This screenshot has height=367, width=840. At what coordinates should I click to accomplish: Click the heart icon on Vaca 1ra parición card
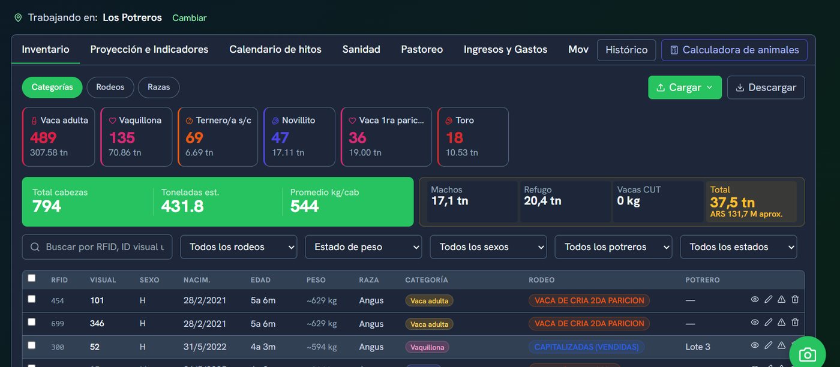coord(353,121)
